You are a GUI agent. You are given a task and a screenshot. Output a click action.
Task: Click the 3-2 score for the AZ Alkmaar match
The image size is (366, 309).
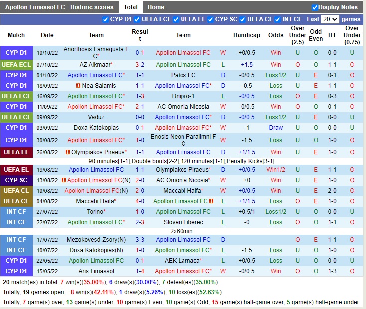140,65
